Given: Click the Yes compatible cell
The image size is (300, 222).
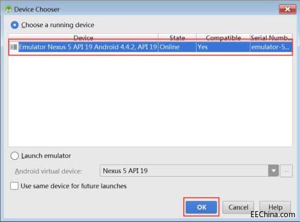Looking at the screenshot, I should pos(223,47).
